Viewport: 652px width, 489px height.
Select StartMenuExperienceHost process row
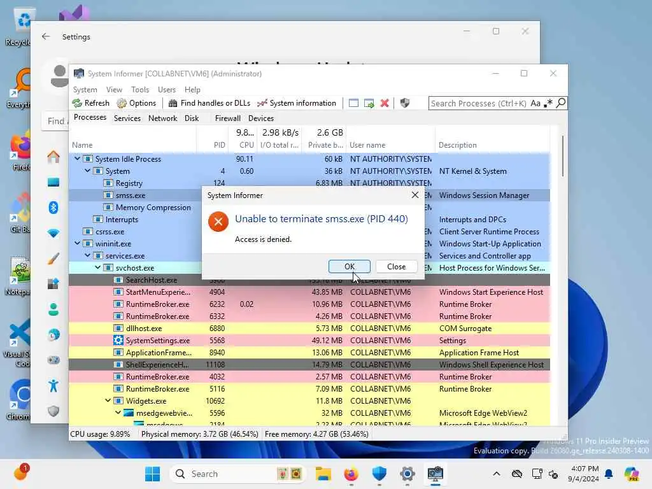click(x=309, y=292)
